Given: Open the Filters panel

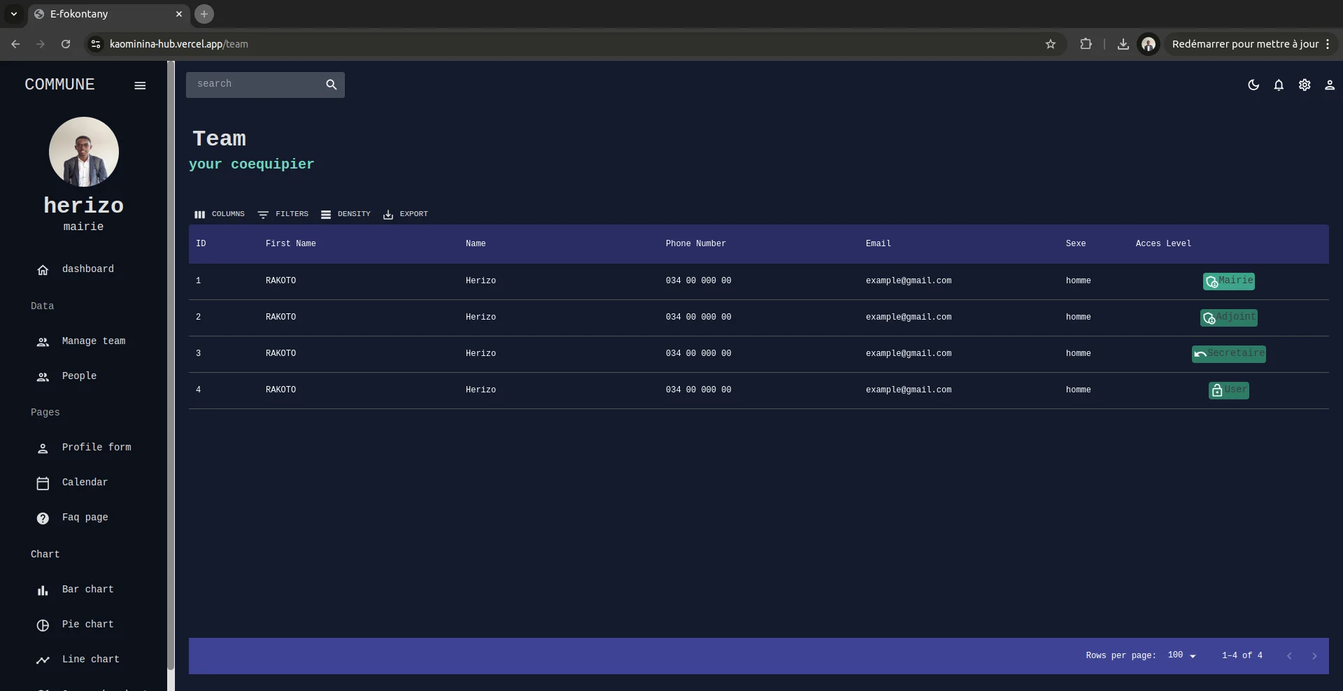Looking at the screenshot, I should pyautogui.click(x=283, y=214).
